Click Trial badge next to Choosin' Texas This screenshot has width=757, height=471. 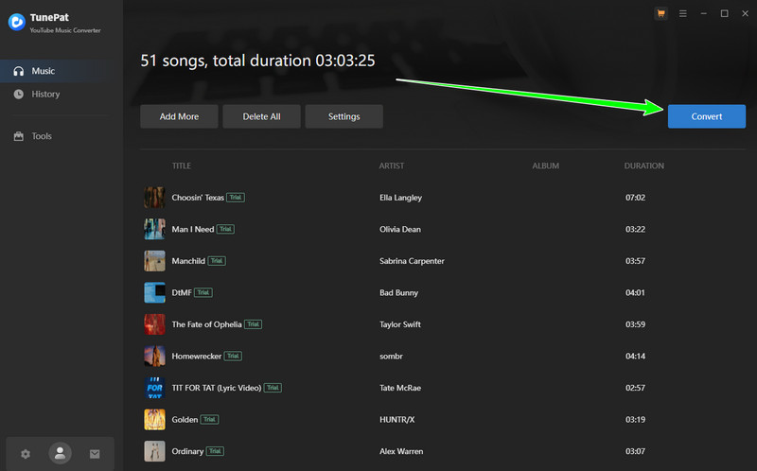point(236,198)
